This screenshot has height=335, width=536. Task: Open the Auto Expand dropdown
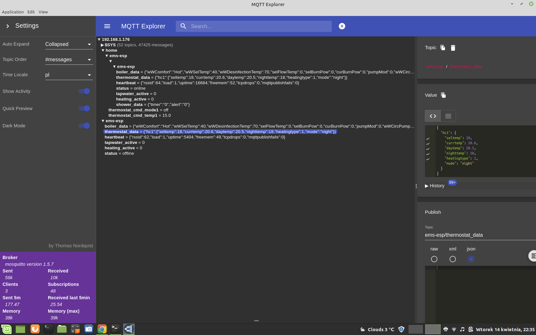pos(69,44)
